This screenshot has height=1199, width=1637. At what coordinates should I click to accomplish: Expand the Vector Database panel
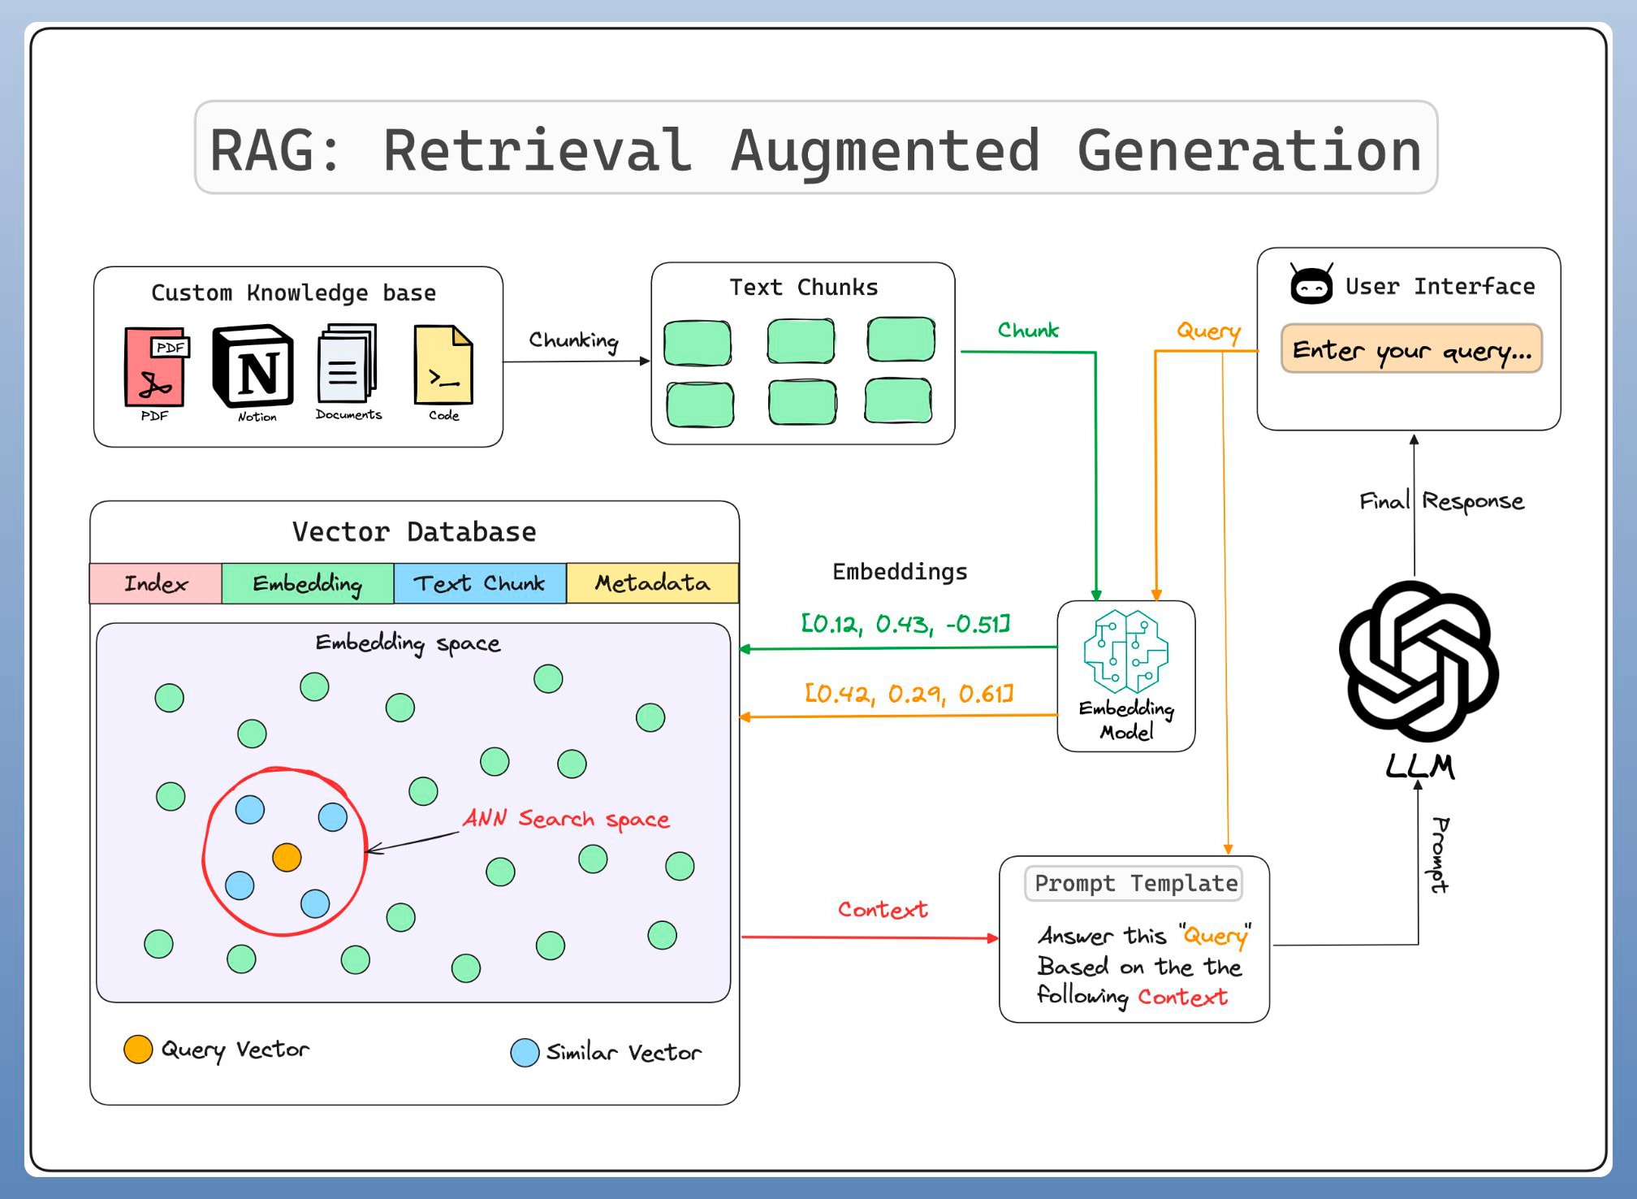[414, 532]
